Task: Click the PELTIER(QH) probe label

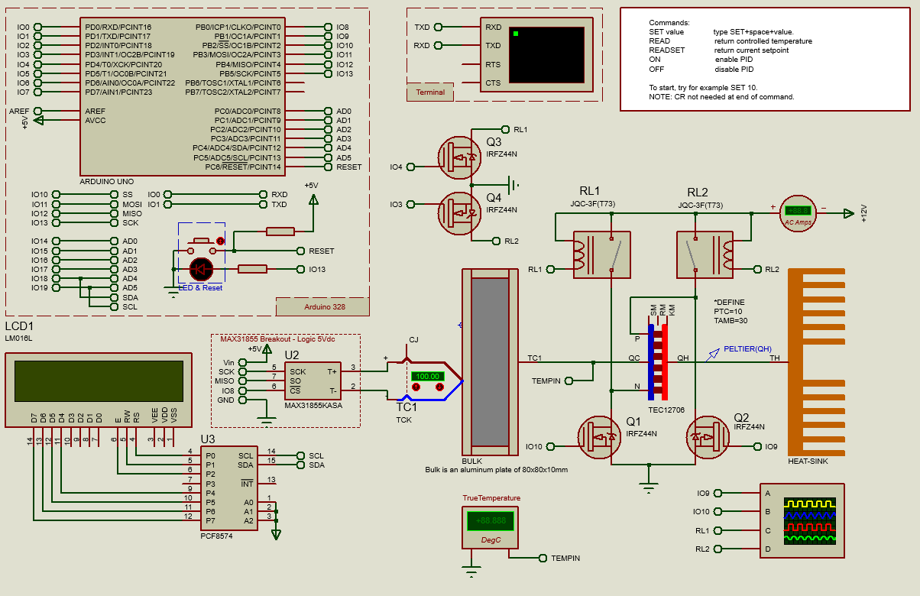Action: (747, 349)
